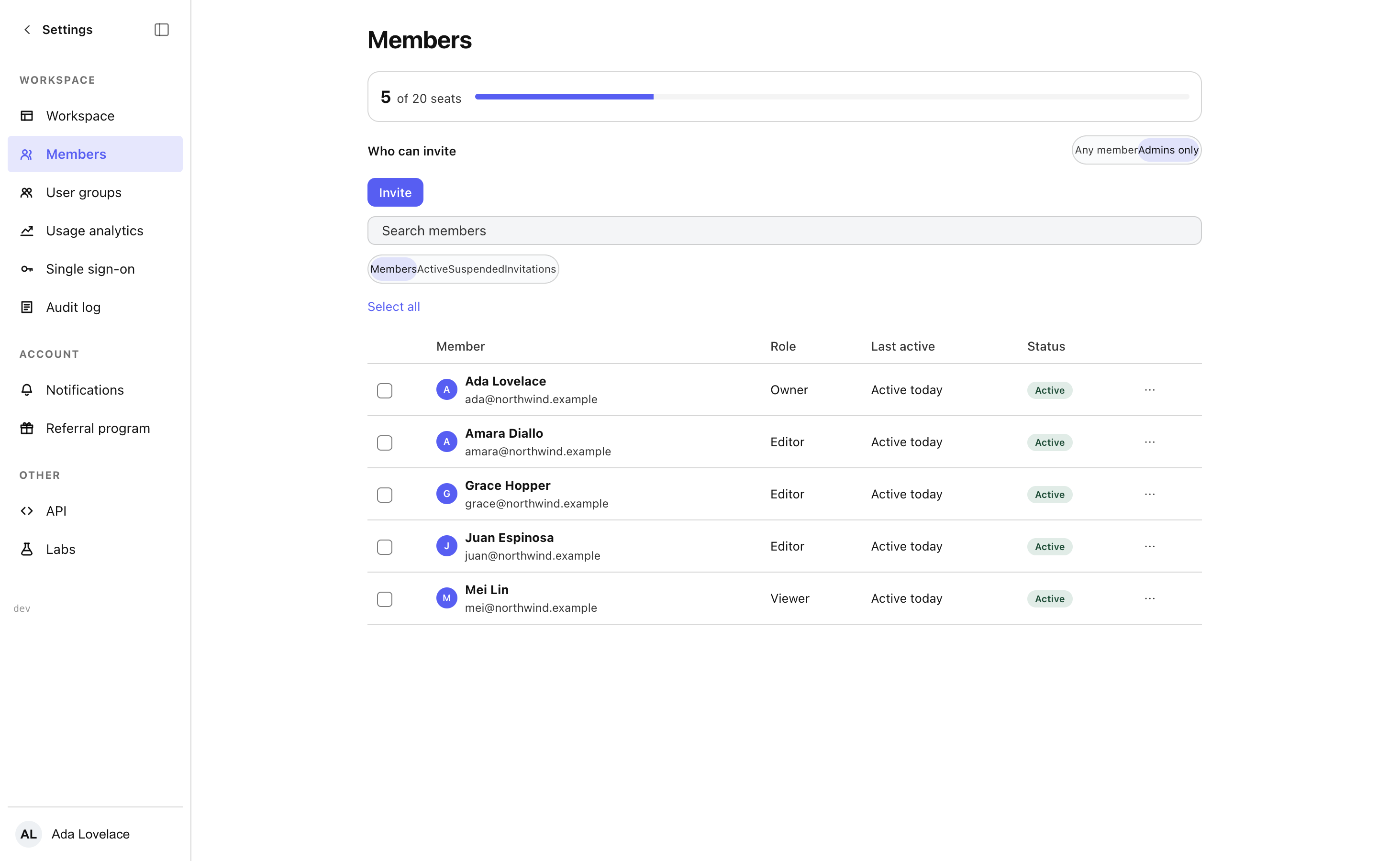The image size is (1378, 861).
Task: Open the Audit log page
Action: [x=95, y=307]
